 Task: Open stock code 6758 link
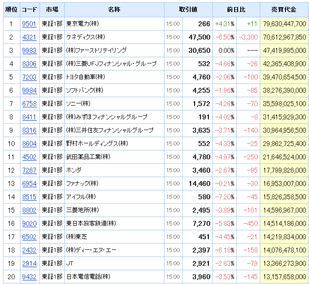click(29, 104)
